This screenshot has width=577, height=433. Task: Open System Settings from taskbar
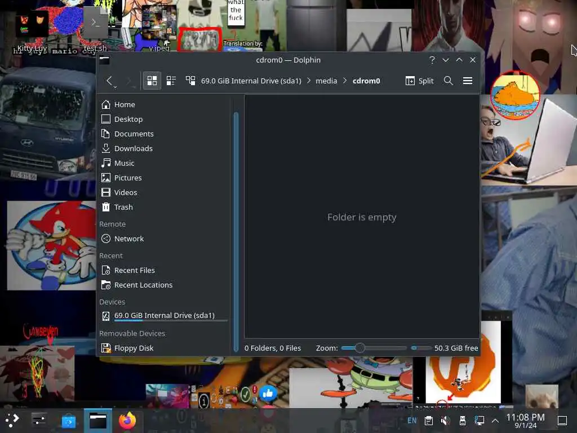click(x=39, y=421)
